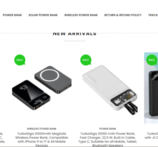Image resolution: width=158 pixels, height=147 pixels.
Task: Open TurboGiga 10000 mAh Fast Charger title
Action: [107, 139]
